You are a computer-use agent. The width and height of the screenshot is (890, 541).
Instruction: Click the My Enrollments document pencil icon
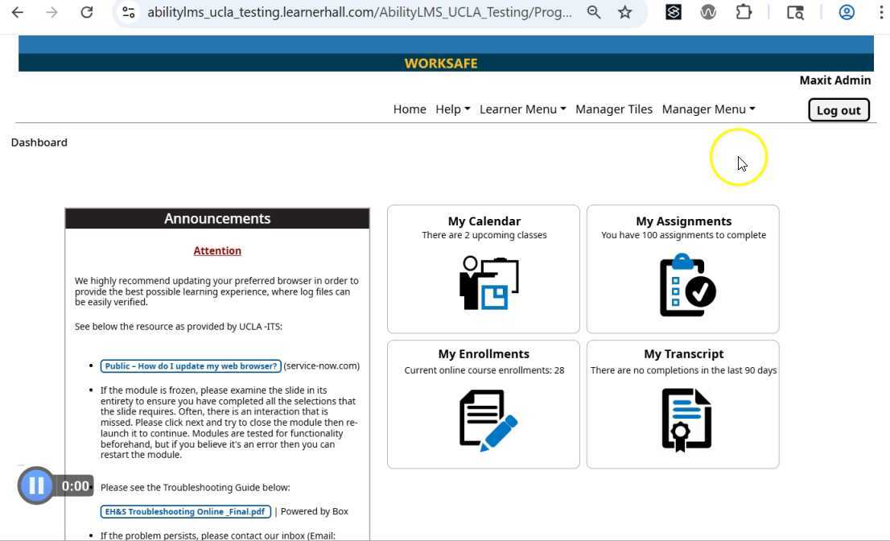click(x=488, y=420)
